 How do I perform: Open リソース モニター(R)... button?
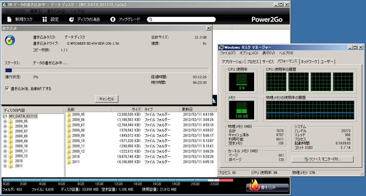322,159
